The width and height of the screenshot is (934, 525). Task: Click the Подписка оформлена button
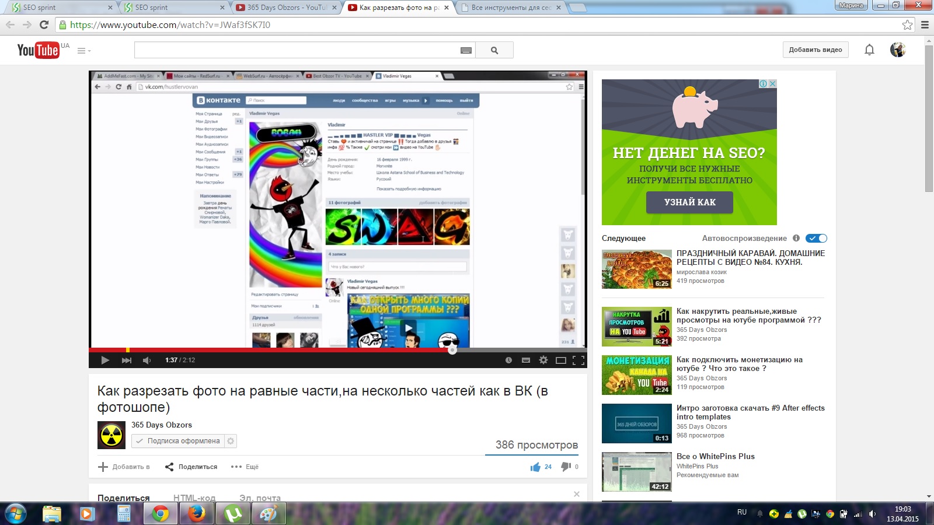(x=178, y=441)
